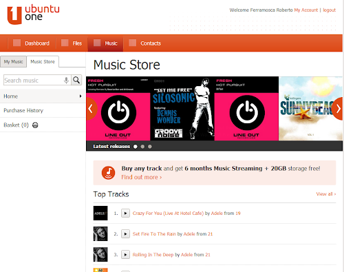Expand the Home menu arrow

click(80, 96)
